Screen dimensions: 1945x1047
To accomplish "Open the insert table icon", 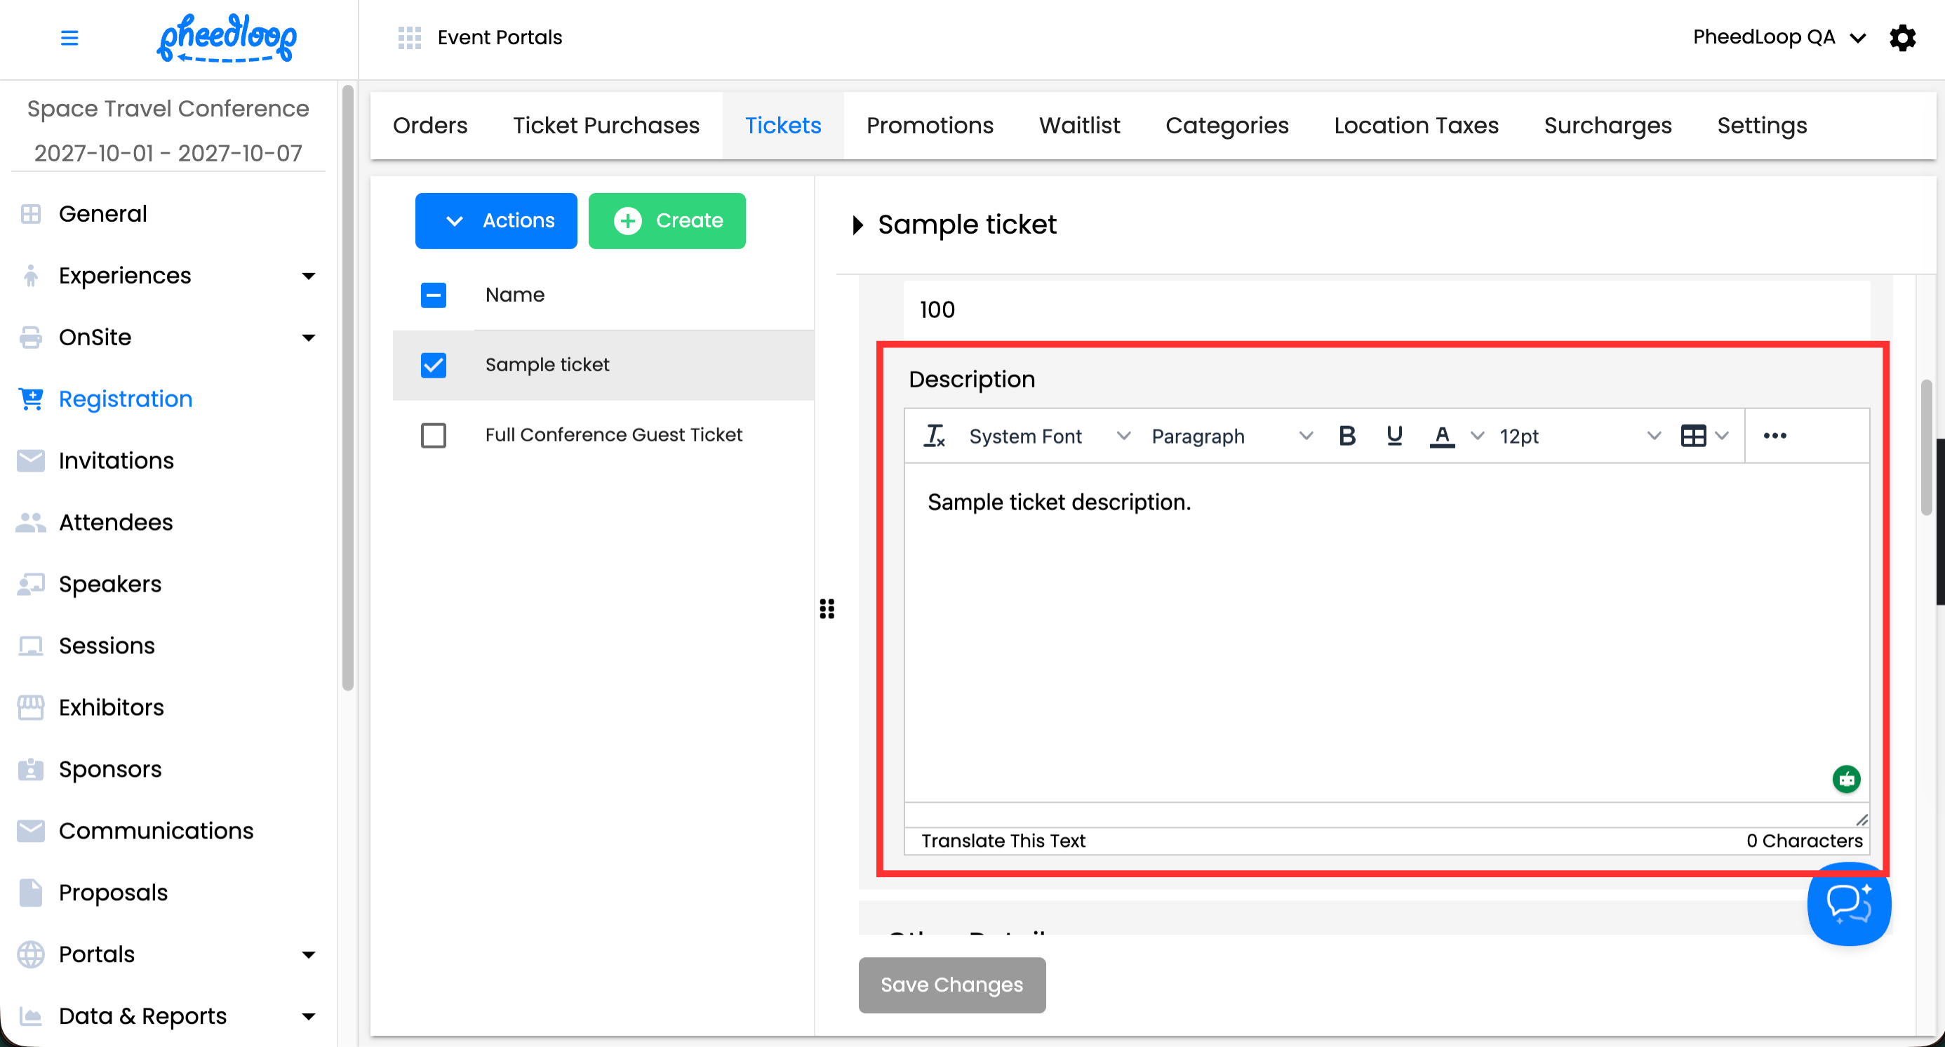I will click(x=1694, y=436).
